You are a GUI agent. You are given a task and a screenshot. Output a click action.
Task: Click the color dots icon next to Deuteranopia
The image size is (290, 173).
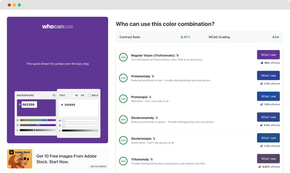[154, 139]
